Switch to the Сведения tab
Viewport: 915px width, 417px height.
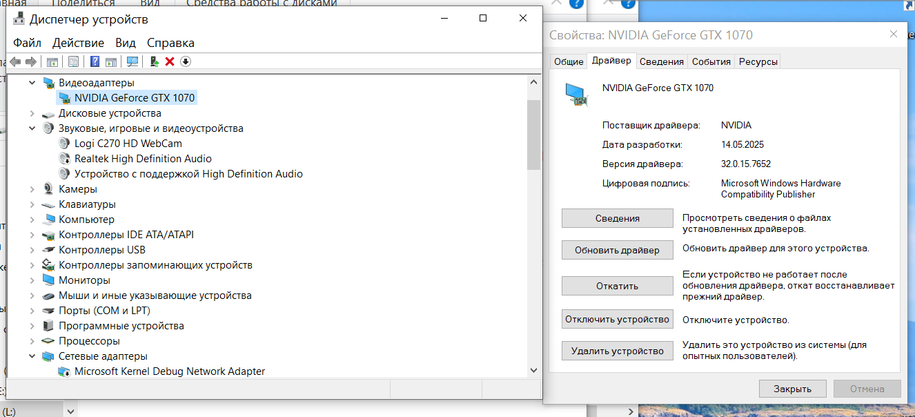pyautogui.click(x=662, y=61)
